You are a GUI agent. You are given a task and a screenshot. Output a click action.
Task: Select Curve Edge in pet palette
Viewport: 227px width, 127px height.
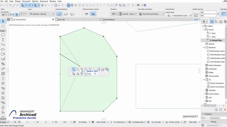78,69
